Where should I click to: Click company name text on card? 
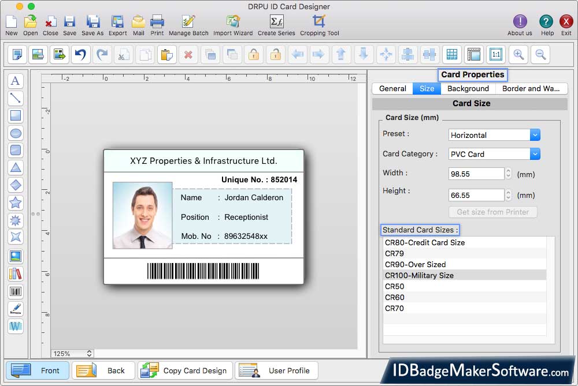pos(203,161)
